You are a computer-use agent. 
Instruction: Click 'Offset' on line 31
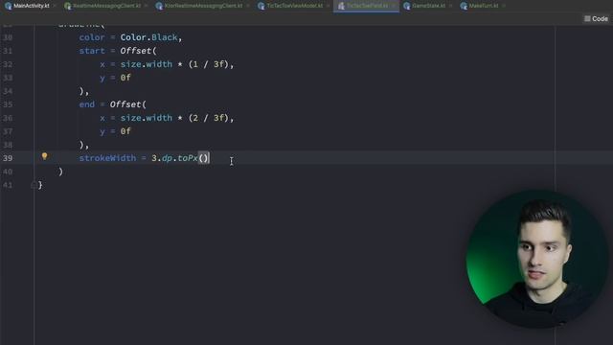(x=136, y=51)
